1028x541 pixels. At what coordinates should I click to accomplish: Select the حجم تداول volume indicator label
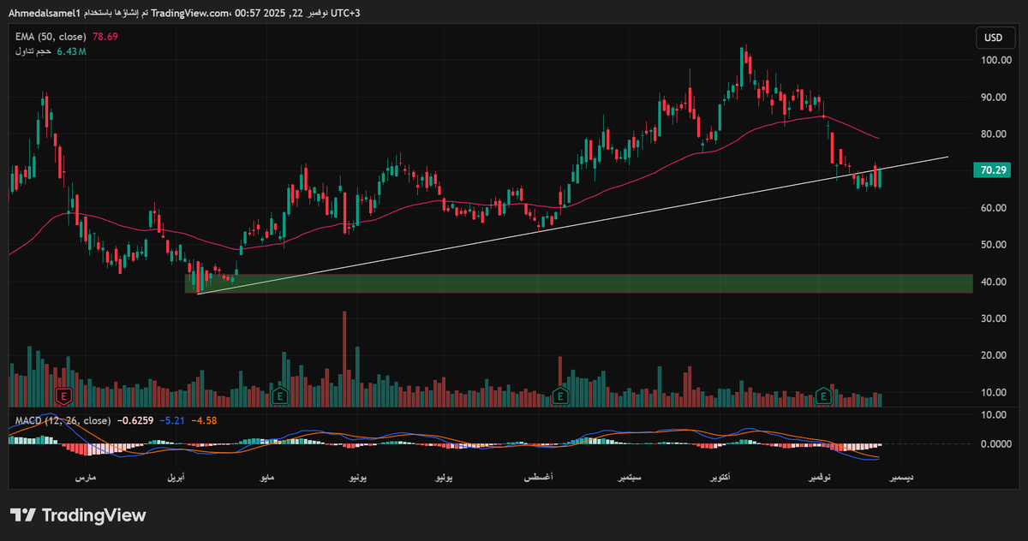[x=33, y=52]
